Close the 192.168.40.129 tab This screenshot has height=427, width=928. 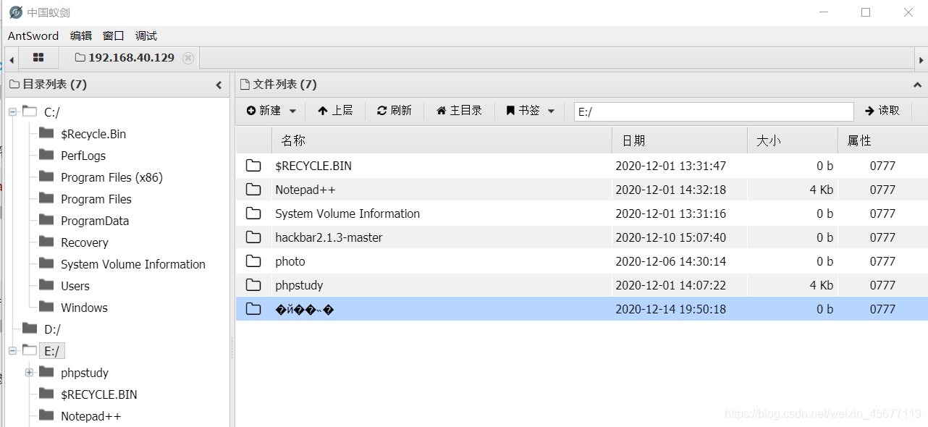[x=188, y=58]
